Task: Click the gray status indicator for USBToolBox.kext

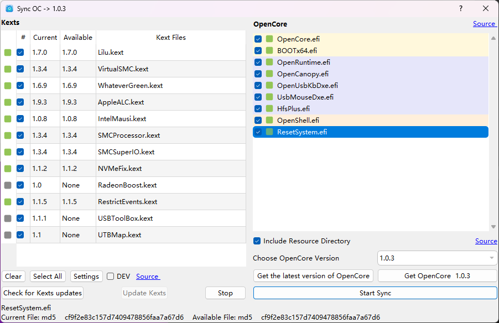Action: pyautogui.click(x=8, y=218)
